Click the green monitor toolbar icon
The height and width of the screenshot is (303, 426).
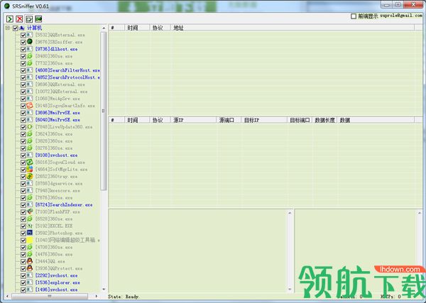[38, 18]
